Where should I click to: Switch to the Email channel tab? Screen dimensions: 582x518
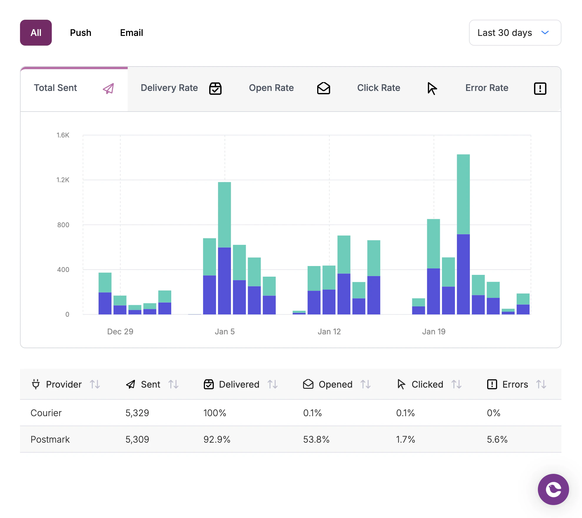coord(131,33)
